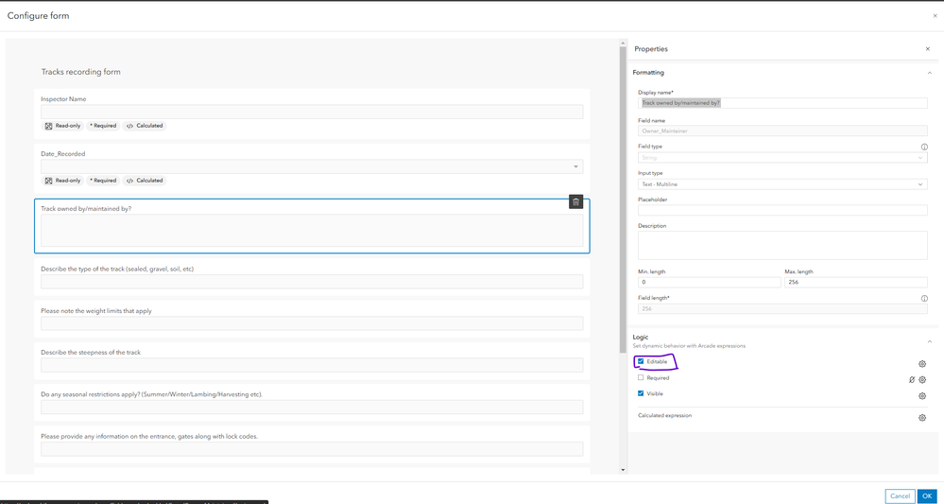Click Calculated badge under Date_Recorded
944x504 pixels.
(144, 180)
